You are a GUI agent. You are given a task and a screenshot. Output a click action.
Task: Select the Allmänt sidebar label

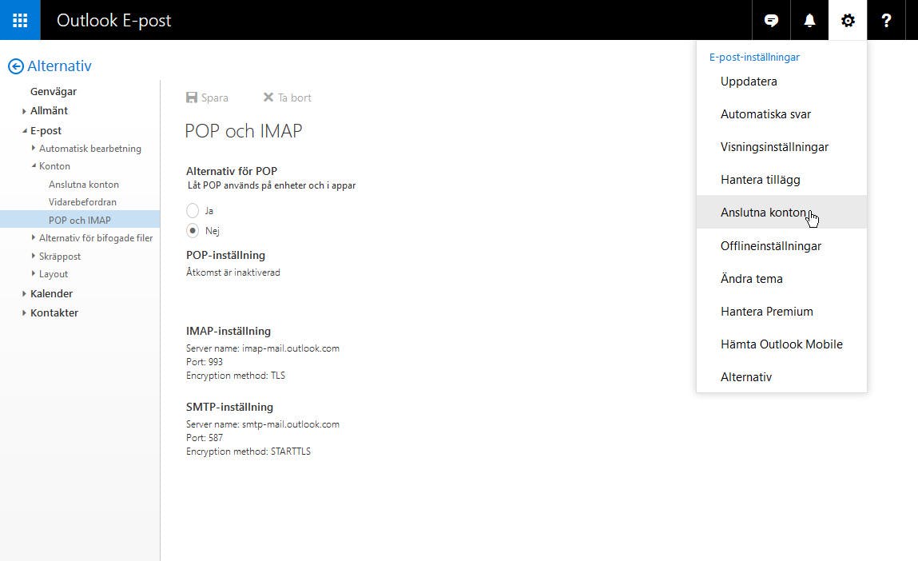click(x=50, y=110)
